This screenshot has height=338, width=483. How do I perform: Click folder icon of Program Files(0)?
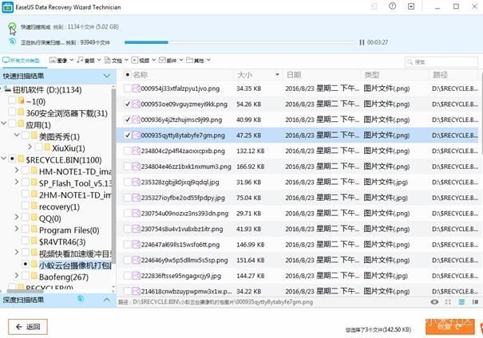click(x=34, y=229)
